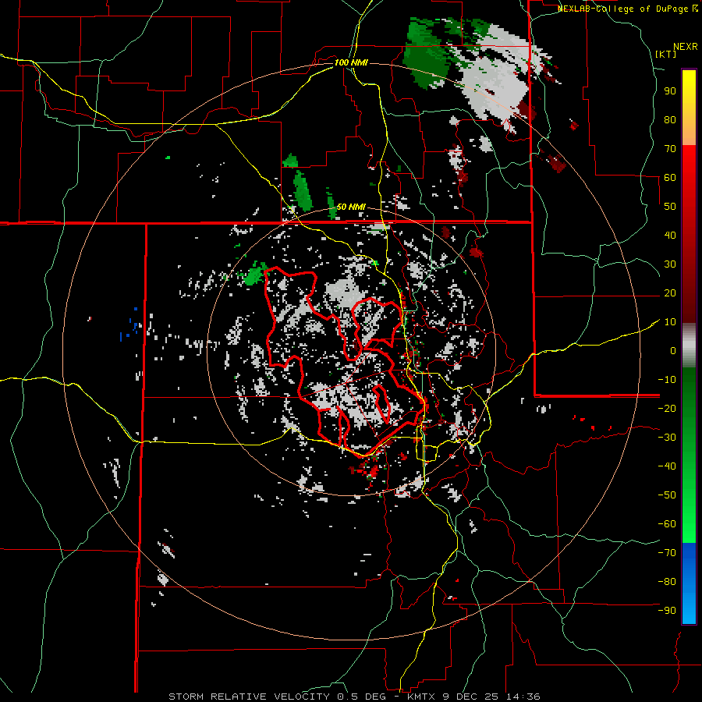702x702 pixels.
Task: Select the -10 value on velocity scale
Action: pos(667,380)
